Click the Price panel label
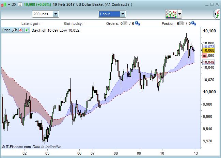 coord(6,30)
